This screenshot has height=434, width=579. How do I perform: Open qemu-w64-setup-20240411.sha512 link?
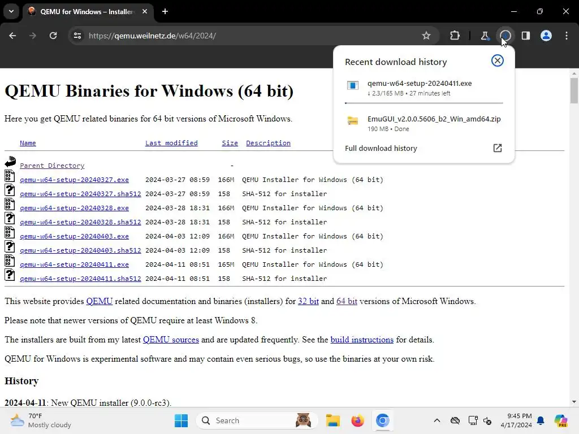(x=80, y=279)
